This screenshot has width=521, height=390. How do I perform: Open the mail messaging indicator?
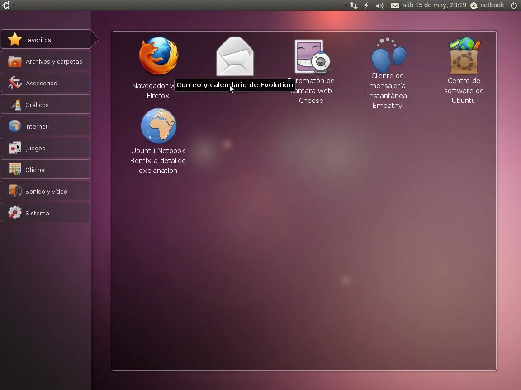pyautogui.click(x=395, y=5)
